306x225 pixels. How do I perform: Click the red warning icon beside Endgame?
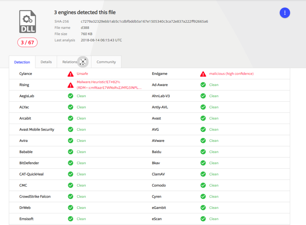[x=203, y=74]
